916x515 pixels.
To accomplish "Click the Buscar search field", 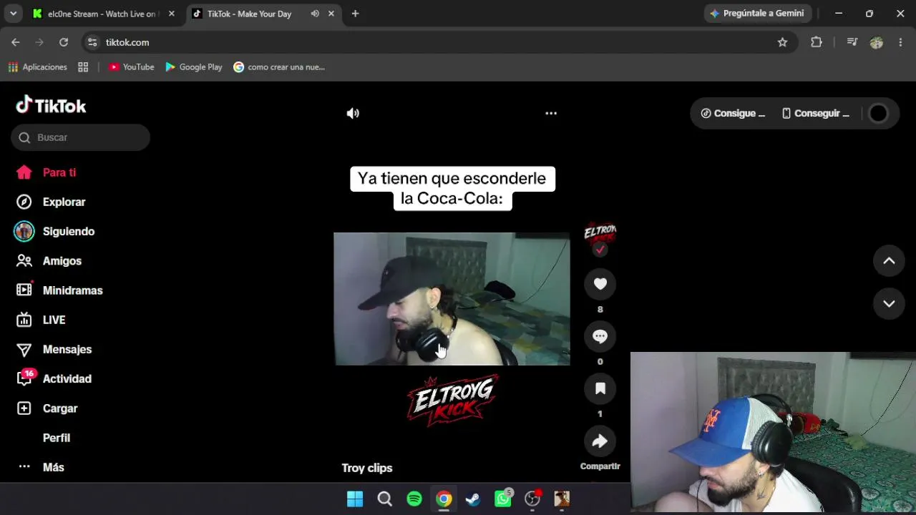I will 80,137.
